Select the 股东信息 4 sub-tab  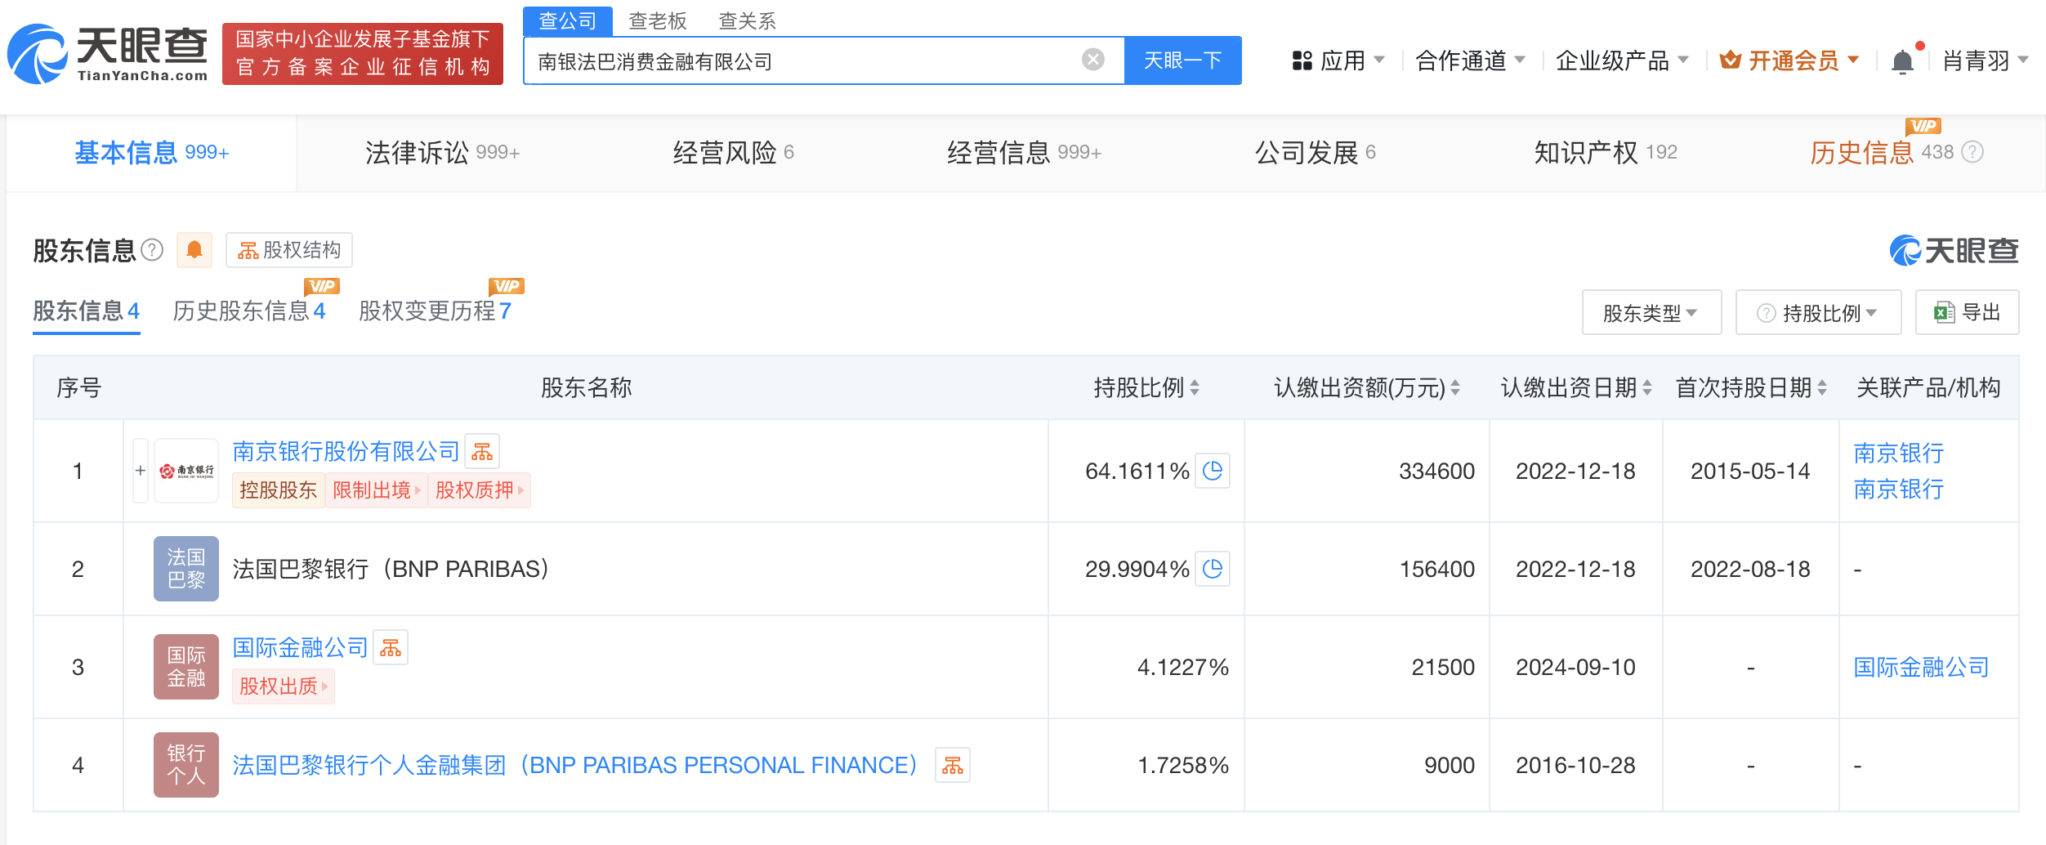[86, 311]
